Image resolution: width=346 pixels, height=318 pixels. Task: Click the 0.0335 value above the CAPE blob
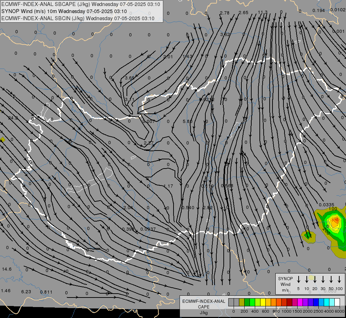327,205
